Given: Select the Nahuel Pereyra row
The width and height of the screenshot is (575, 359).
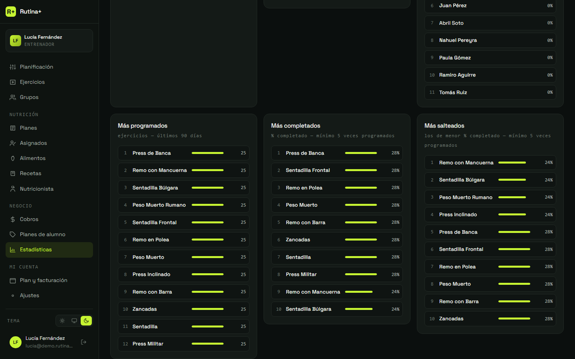Looking at the screenshot, I should coord(490,40).
